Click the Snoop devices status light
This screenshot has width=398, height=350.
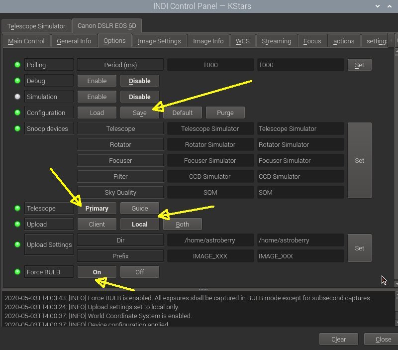pos(17,128)
